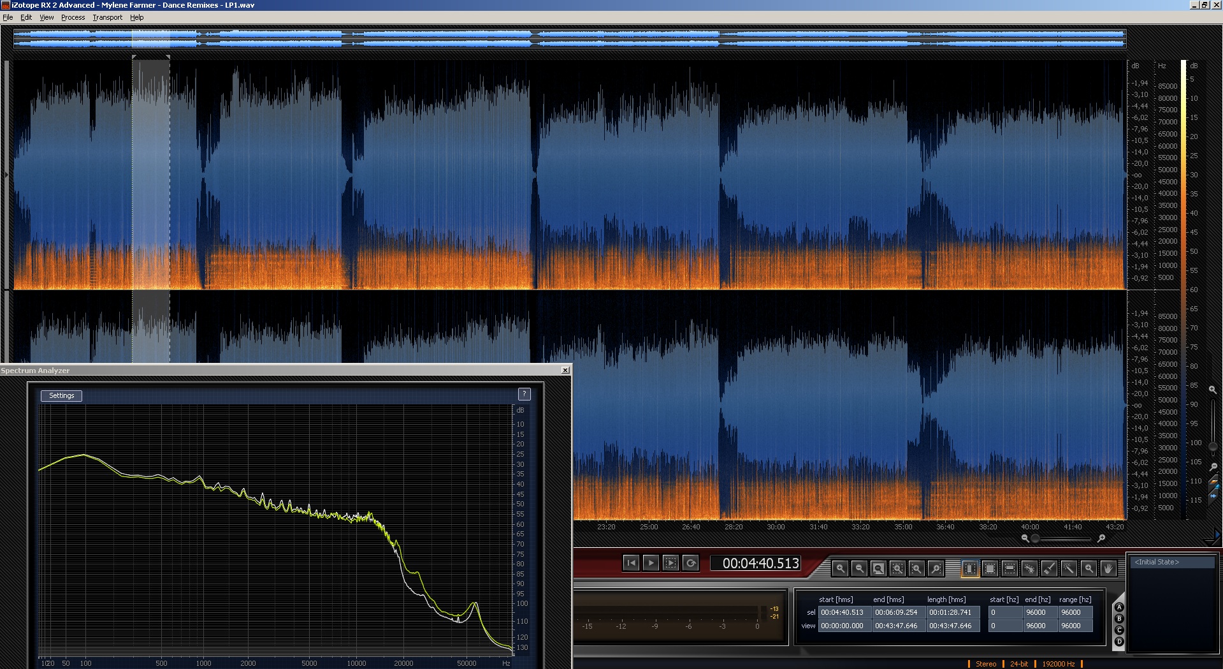Image resolution: width=1223 pixels, height=669 pixels.
Task: Click the selection range frequency field
Action: pos(1076,612)
